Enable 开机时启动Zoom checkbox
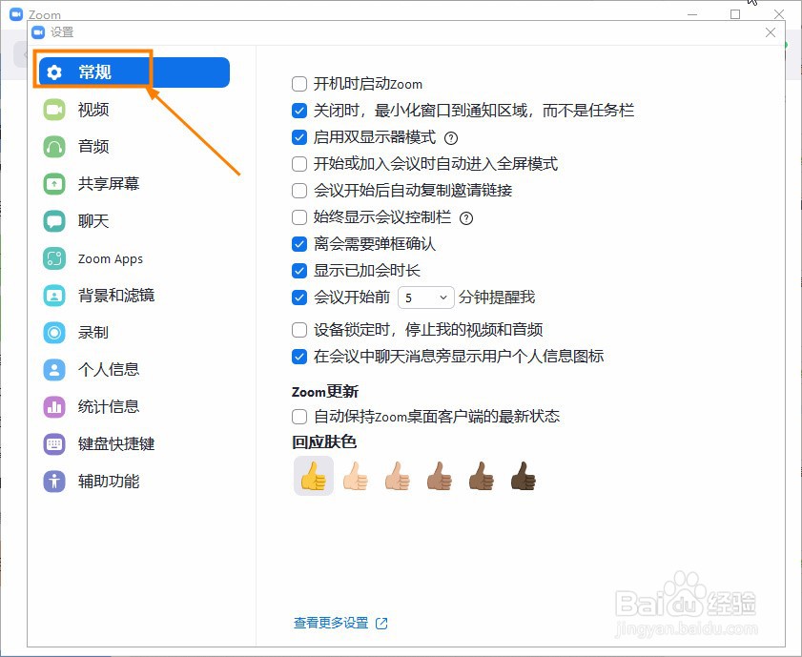Screen dimensions: 802x657 pyautogui.click(x=299, y=84)
